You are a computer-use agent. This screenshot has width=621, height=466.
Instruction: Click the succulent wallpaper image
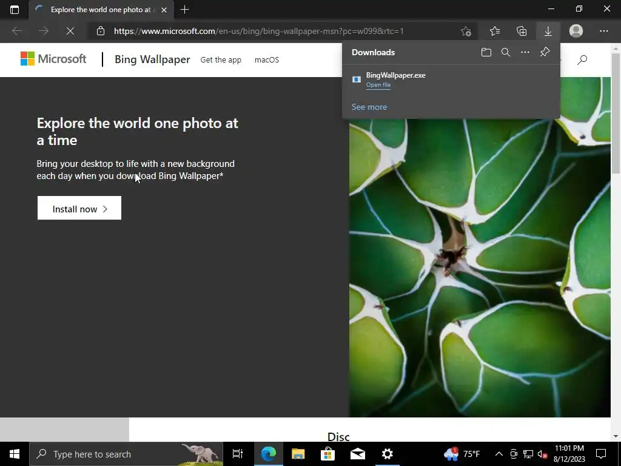click(x=480, y=268)
